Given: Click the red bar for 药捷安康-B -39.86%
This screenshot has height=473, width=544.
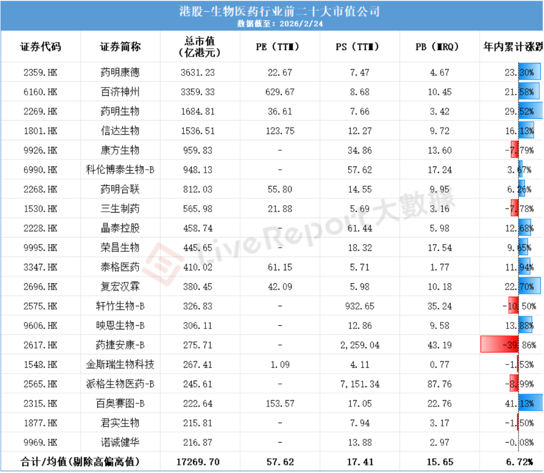Looking at the screenshot, I should pyautogui.click(x=498, y=345).
